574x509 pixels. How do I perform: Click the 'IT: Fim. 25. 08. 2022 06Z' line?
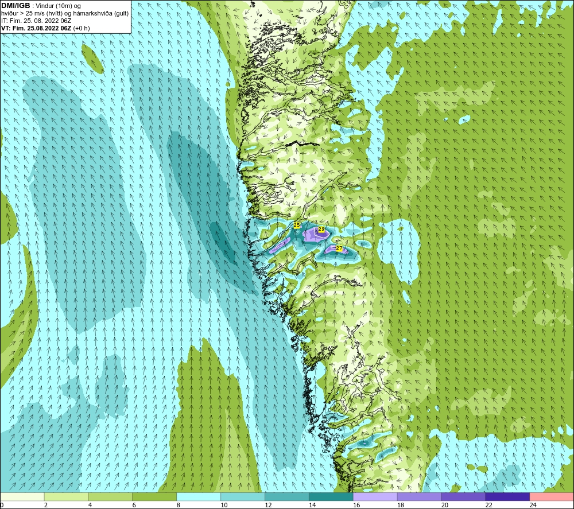(x=36, y=21)
